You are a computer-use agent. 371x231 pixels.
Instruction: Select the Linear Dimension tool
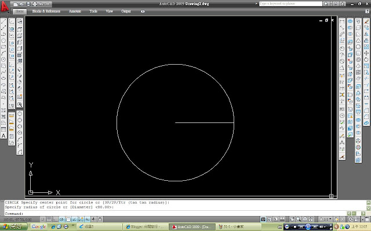[x=342, y=21]
